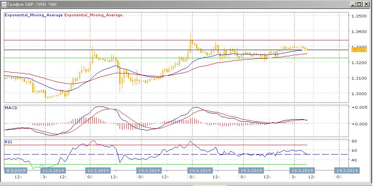Screen dimensions: 373x186
Task: Click the chart icon in the title bar
Action: pos(4,4)
